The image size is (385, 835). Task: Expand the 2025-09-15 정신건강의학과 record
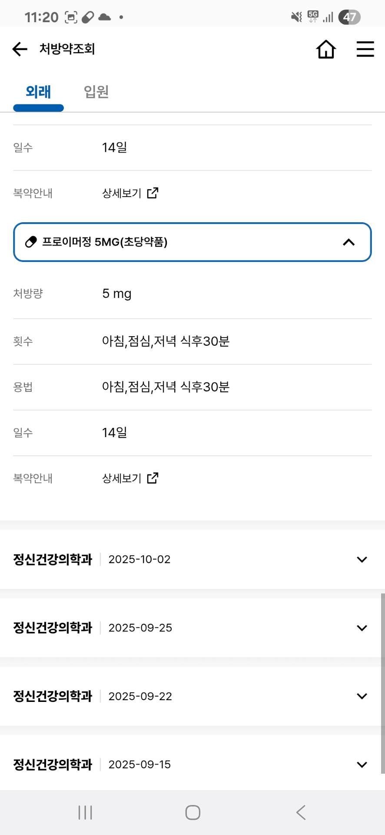pyautogui.click(x=362, y=764)
